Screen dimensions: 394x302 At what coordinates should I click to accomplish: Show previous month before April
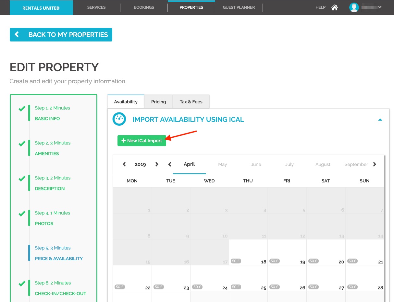169,164
